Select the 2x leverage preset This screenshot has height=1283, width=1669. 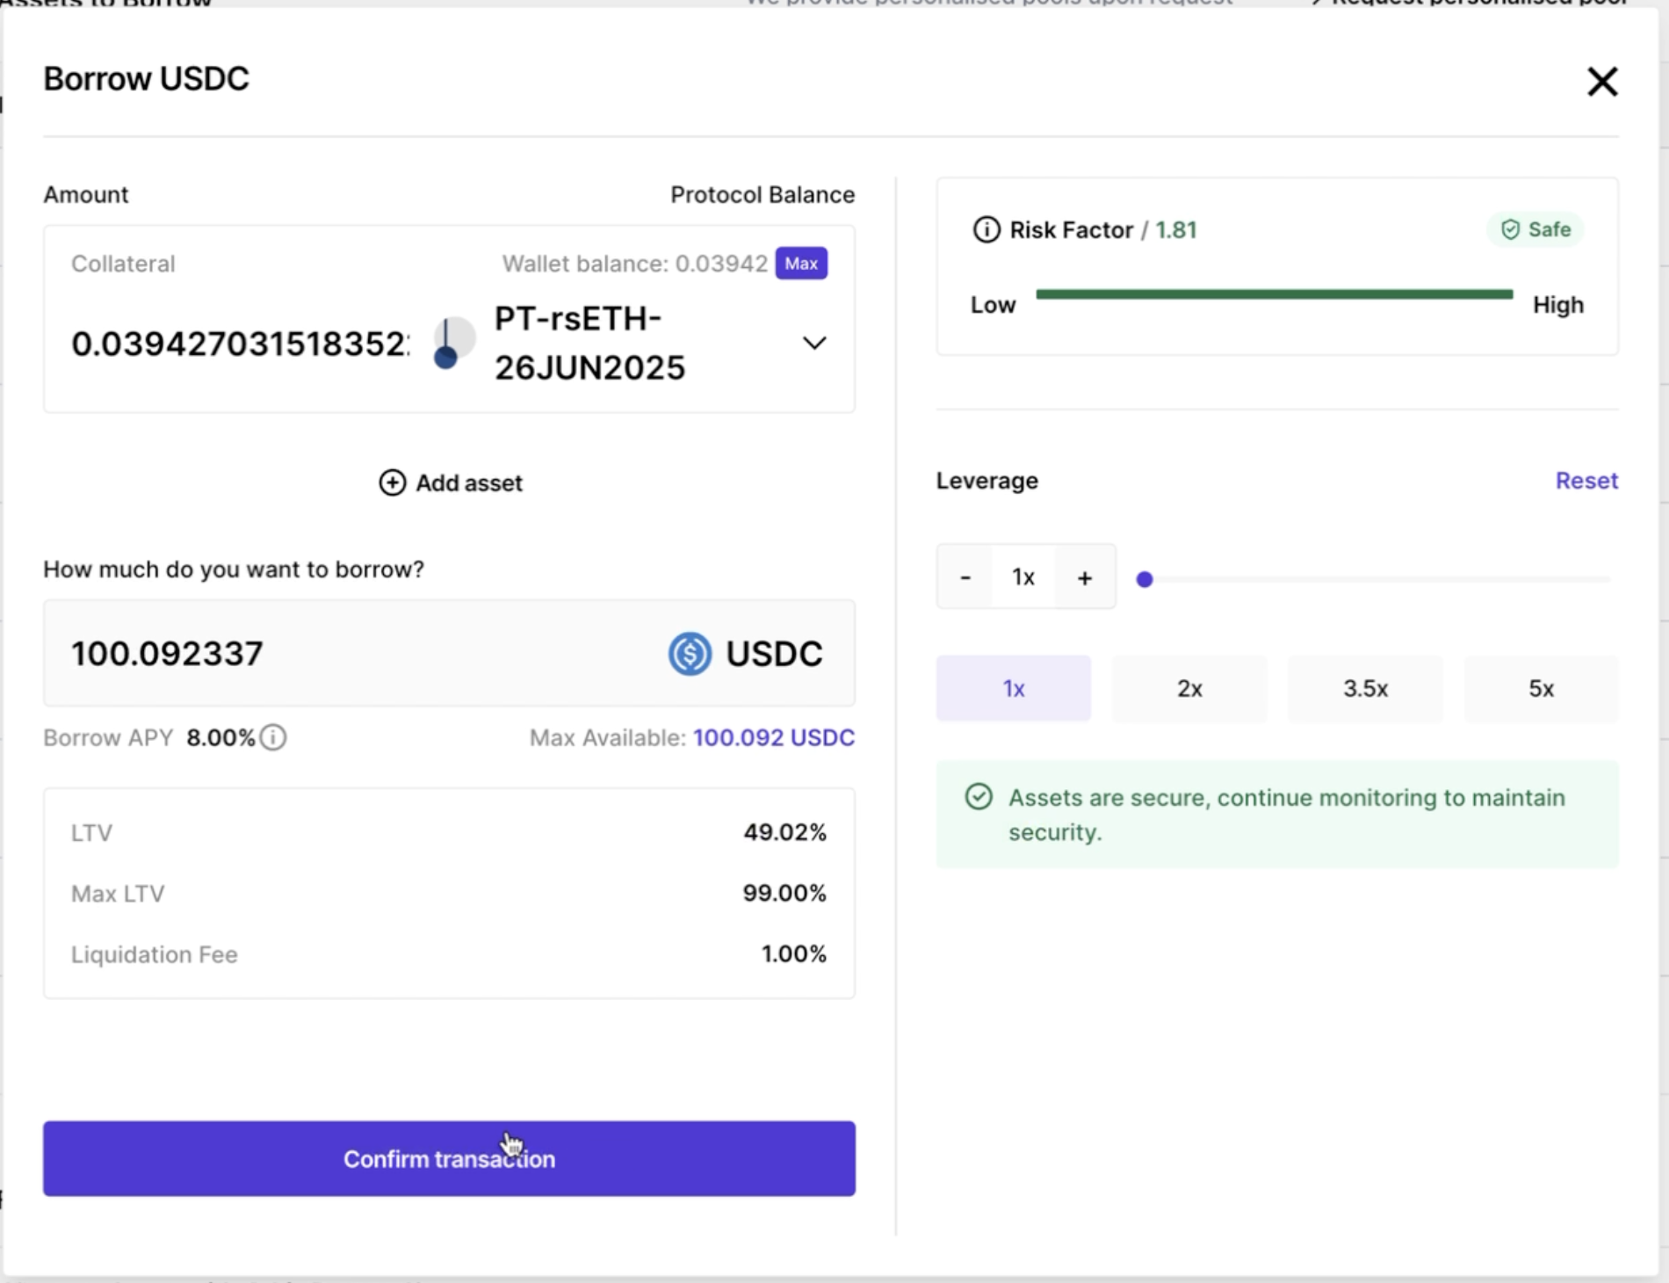click(x=1189, y=688)
